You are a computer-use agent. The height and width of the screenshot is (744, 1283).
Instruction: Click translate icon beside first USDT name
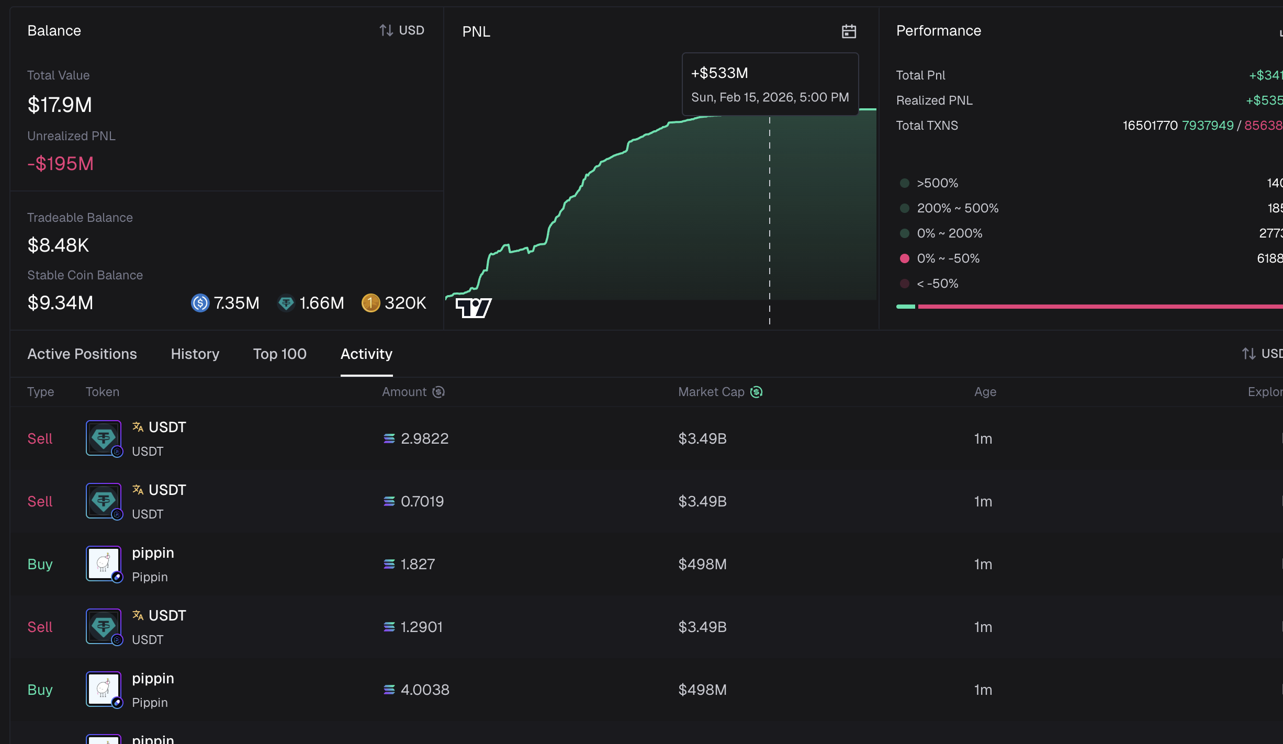(138, 427)
